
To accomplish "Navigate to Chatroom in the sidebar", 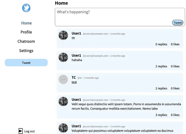I will [26, 41].
